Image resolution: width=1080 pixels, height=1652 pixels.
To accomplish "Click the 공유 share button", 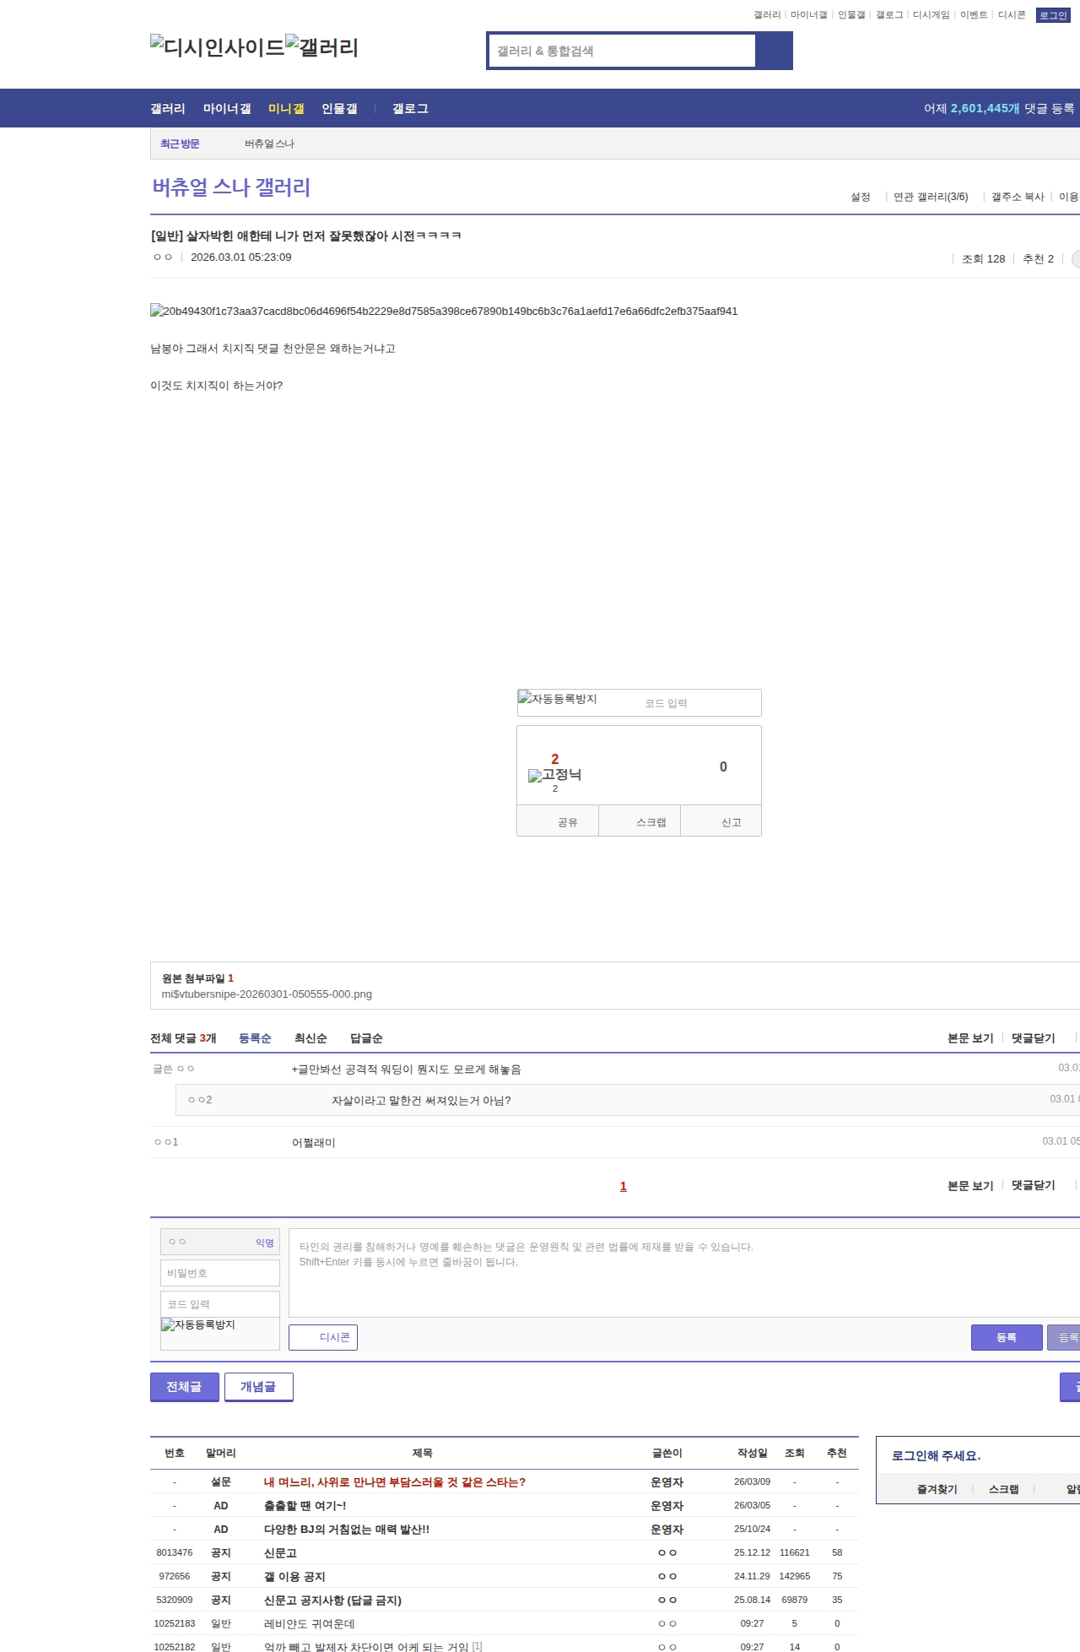I will click(558, 821).
